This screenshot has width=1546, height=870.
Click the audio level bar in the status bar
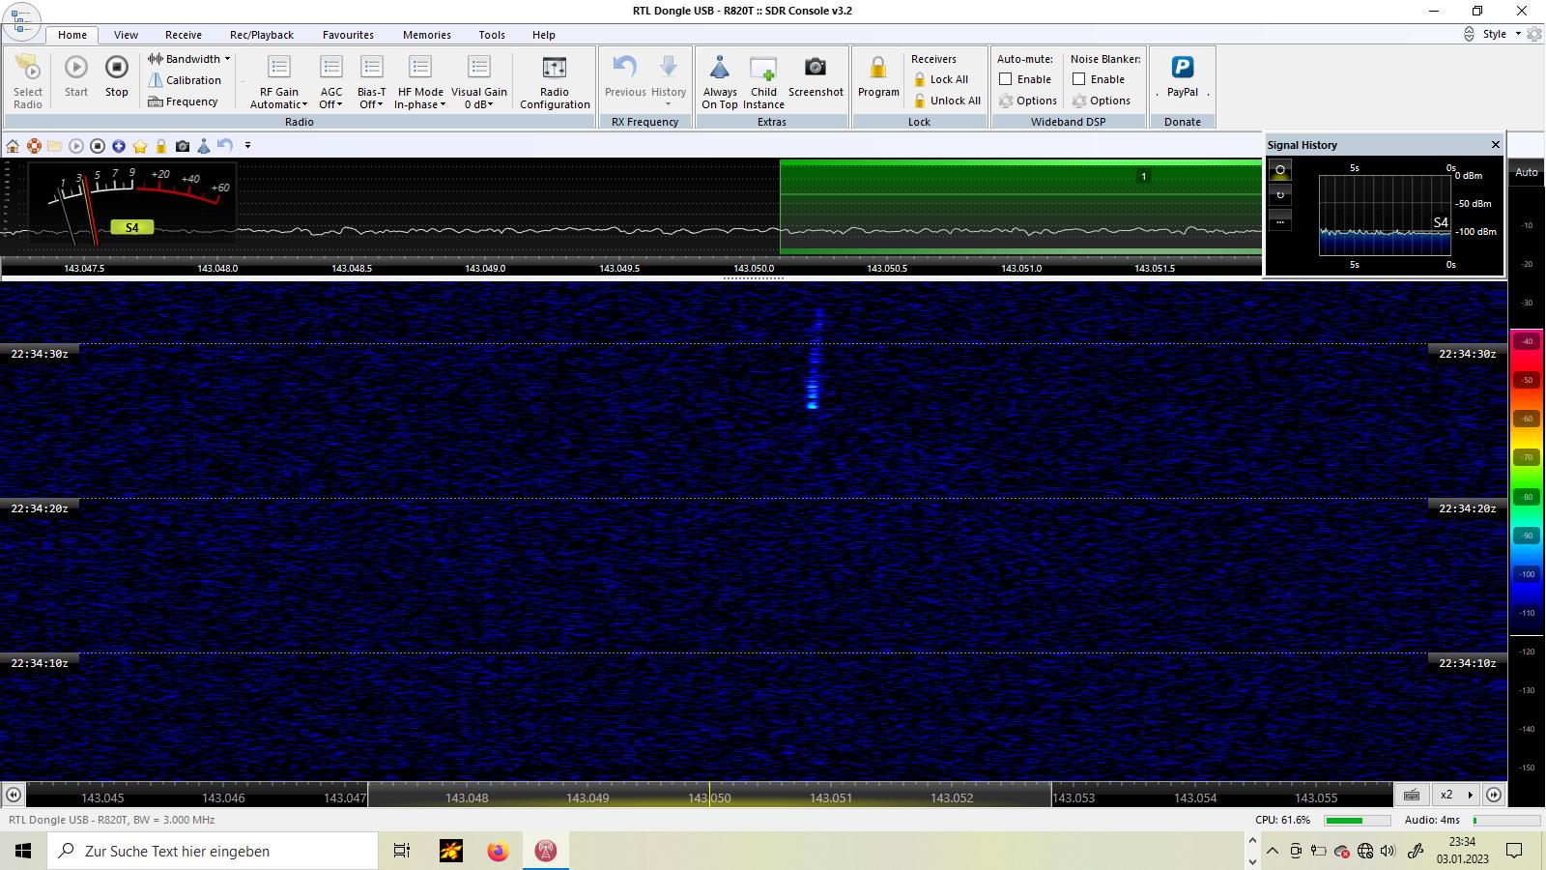point(1505,820)
